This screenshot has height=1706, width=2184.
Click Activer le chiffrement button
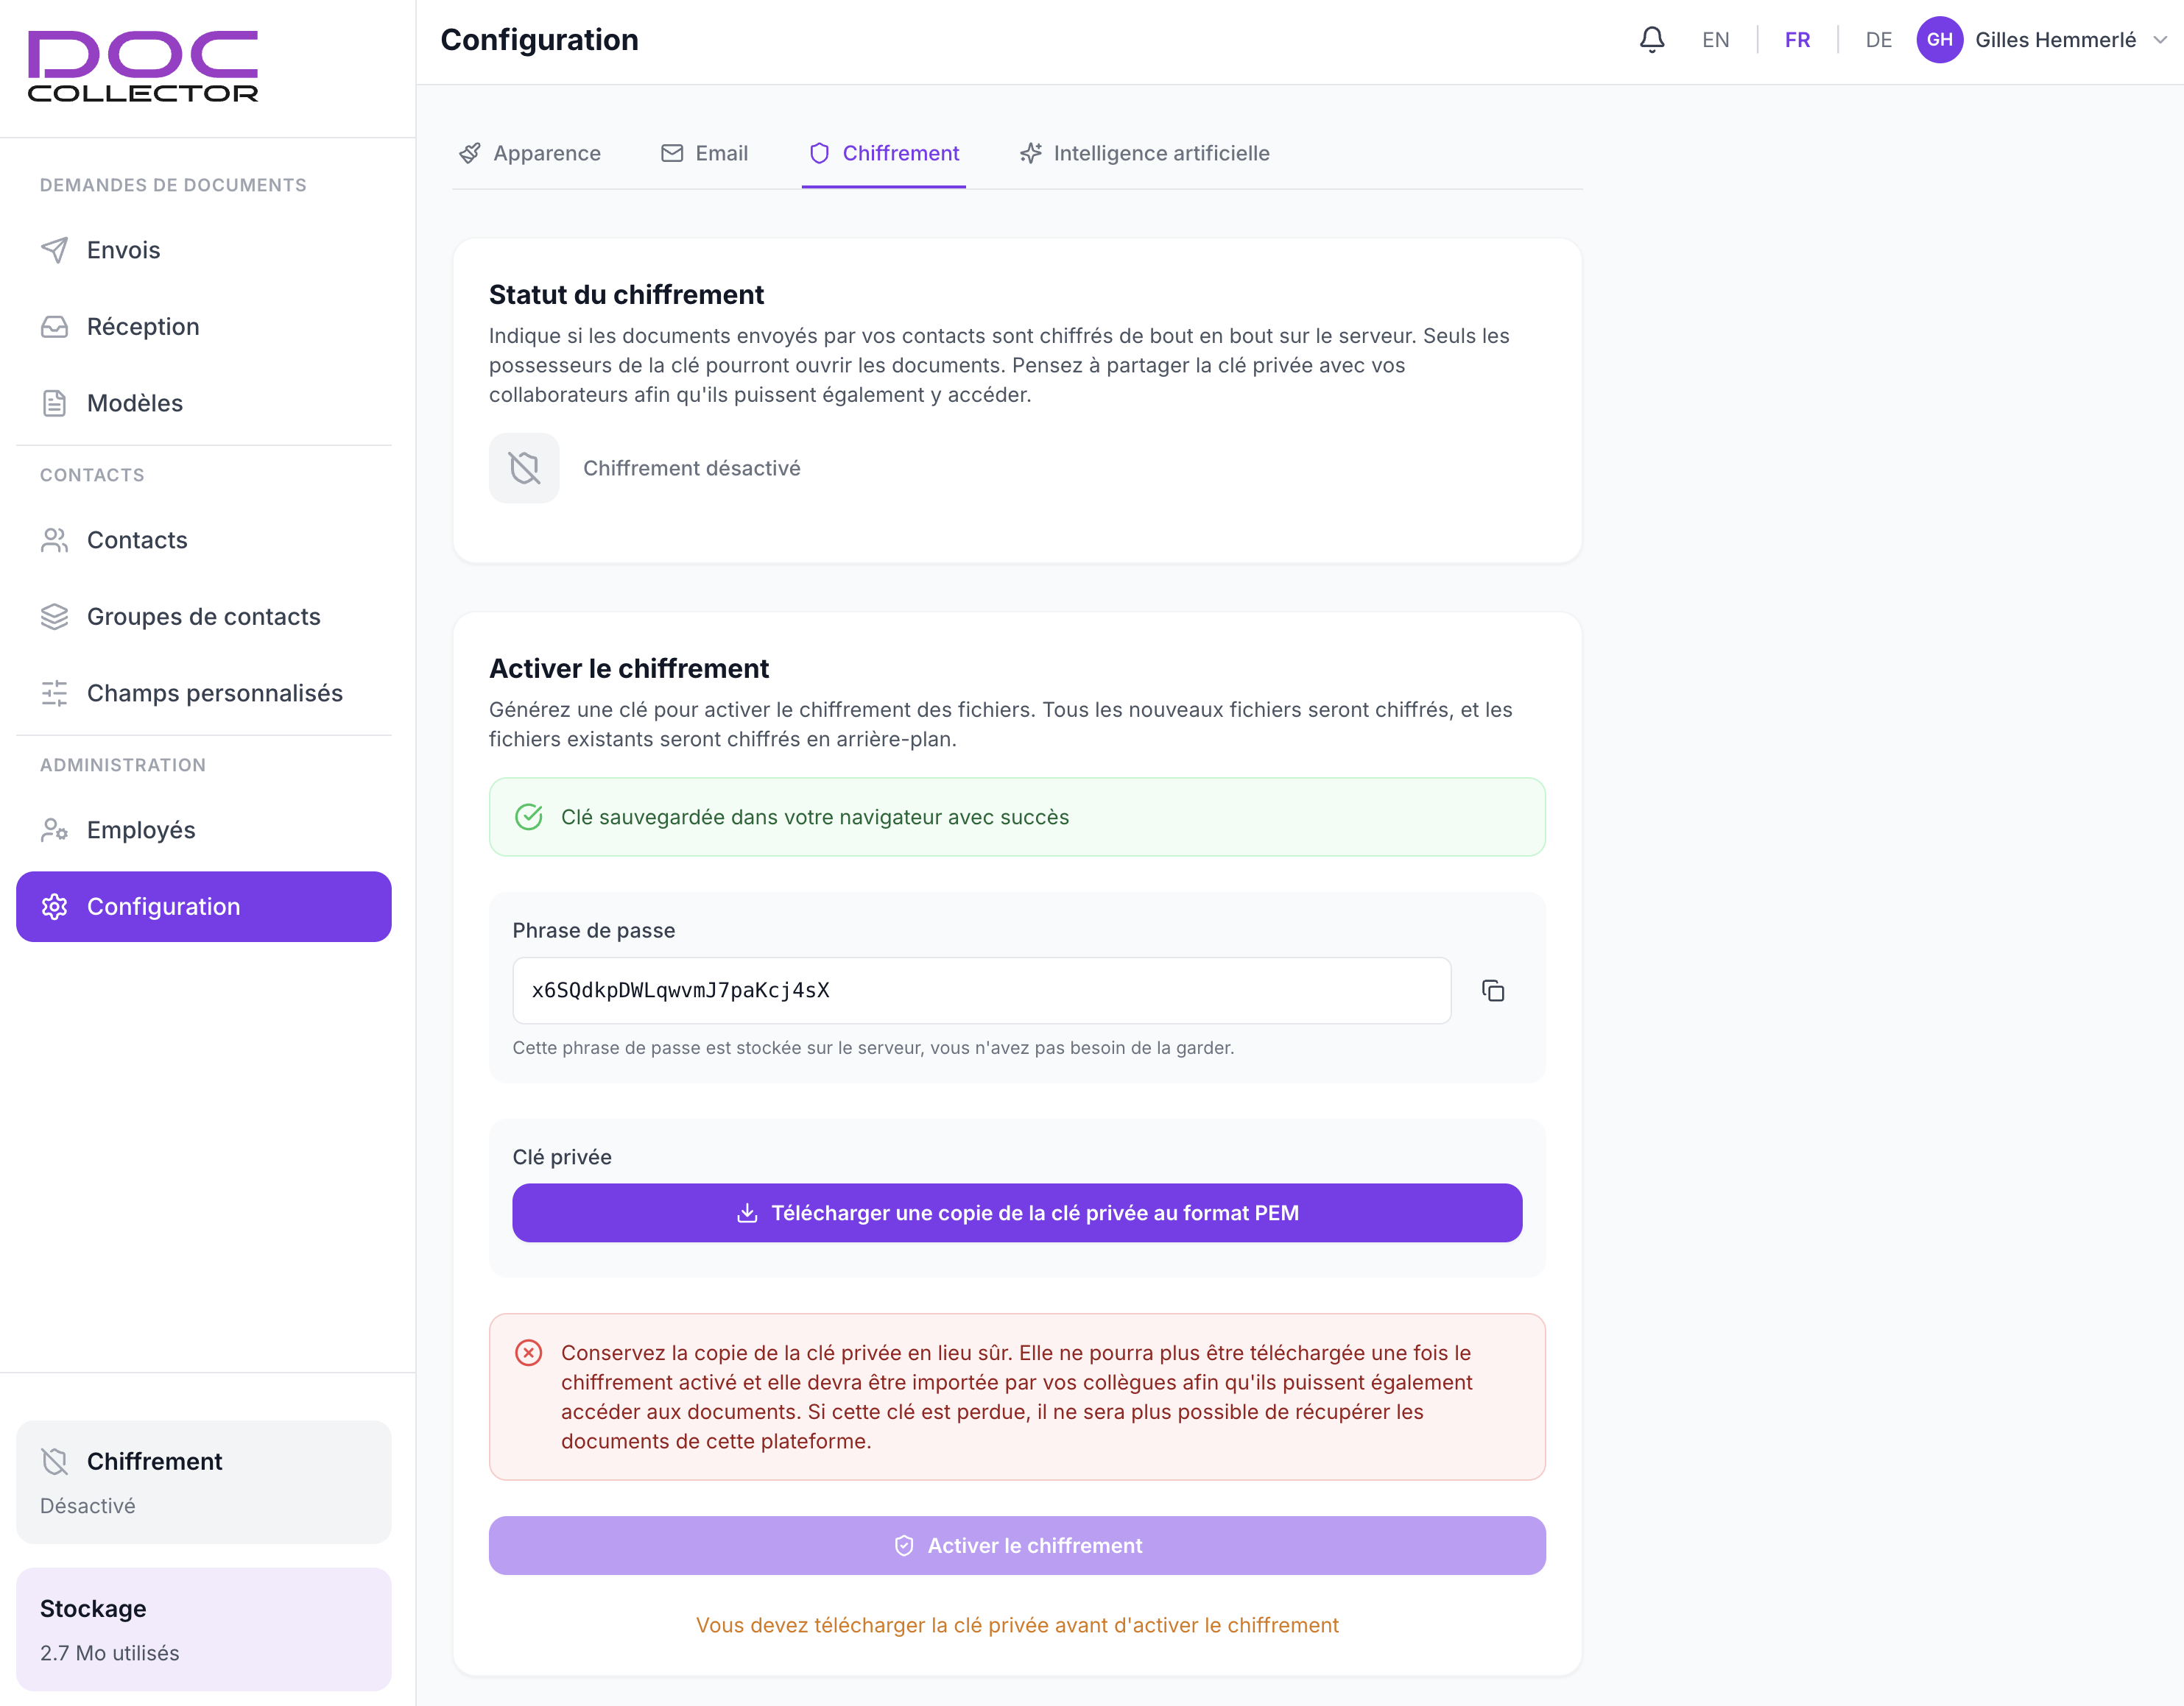(1016, 1545)
